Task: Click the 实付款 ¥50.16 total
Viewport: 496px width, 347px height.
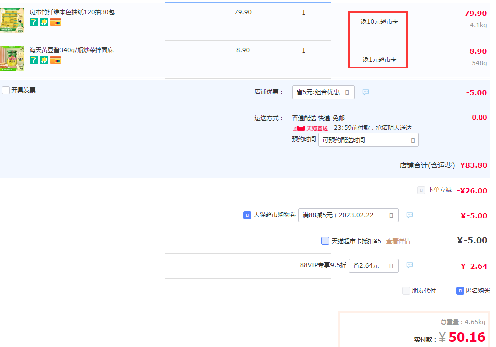Action: click(463, 337)
